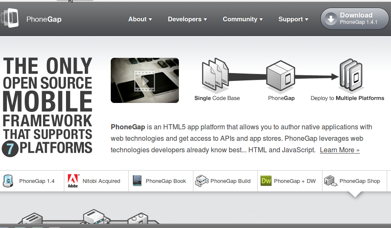Click the PhoneGap logo icon

pos(9,18)
